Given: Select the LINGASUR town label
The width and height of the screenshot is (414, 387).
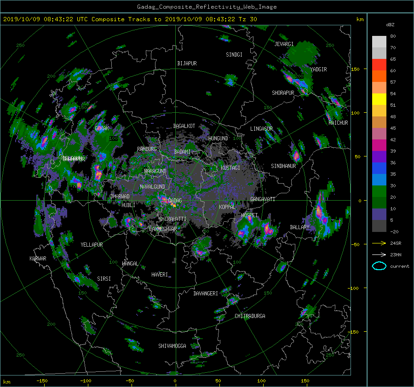Looking at the screenshot, I should pyautogui.click(x=261, y=129).
